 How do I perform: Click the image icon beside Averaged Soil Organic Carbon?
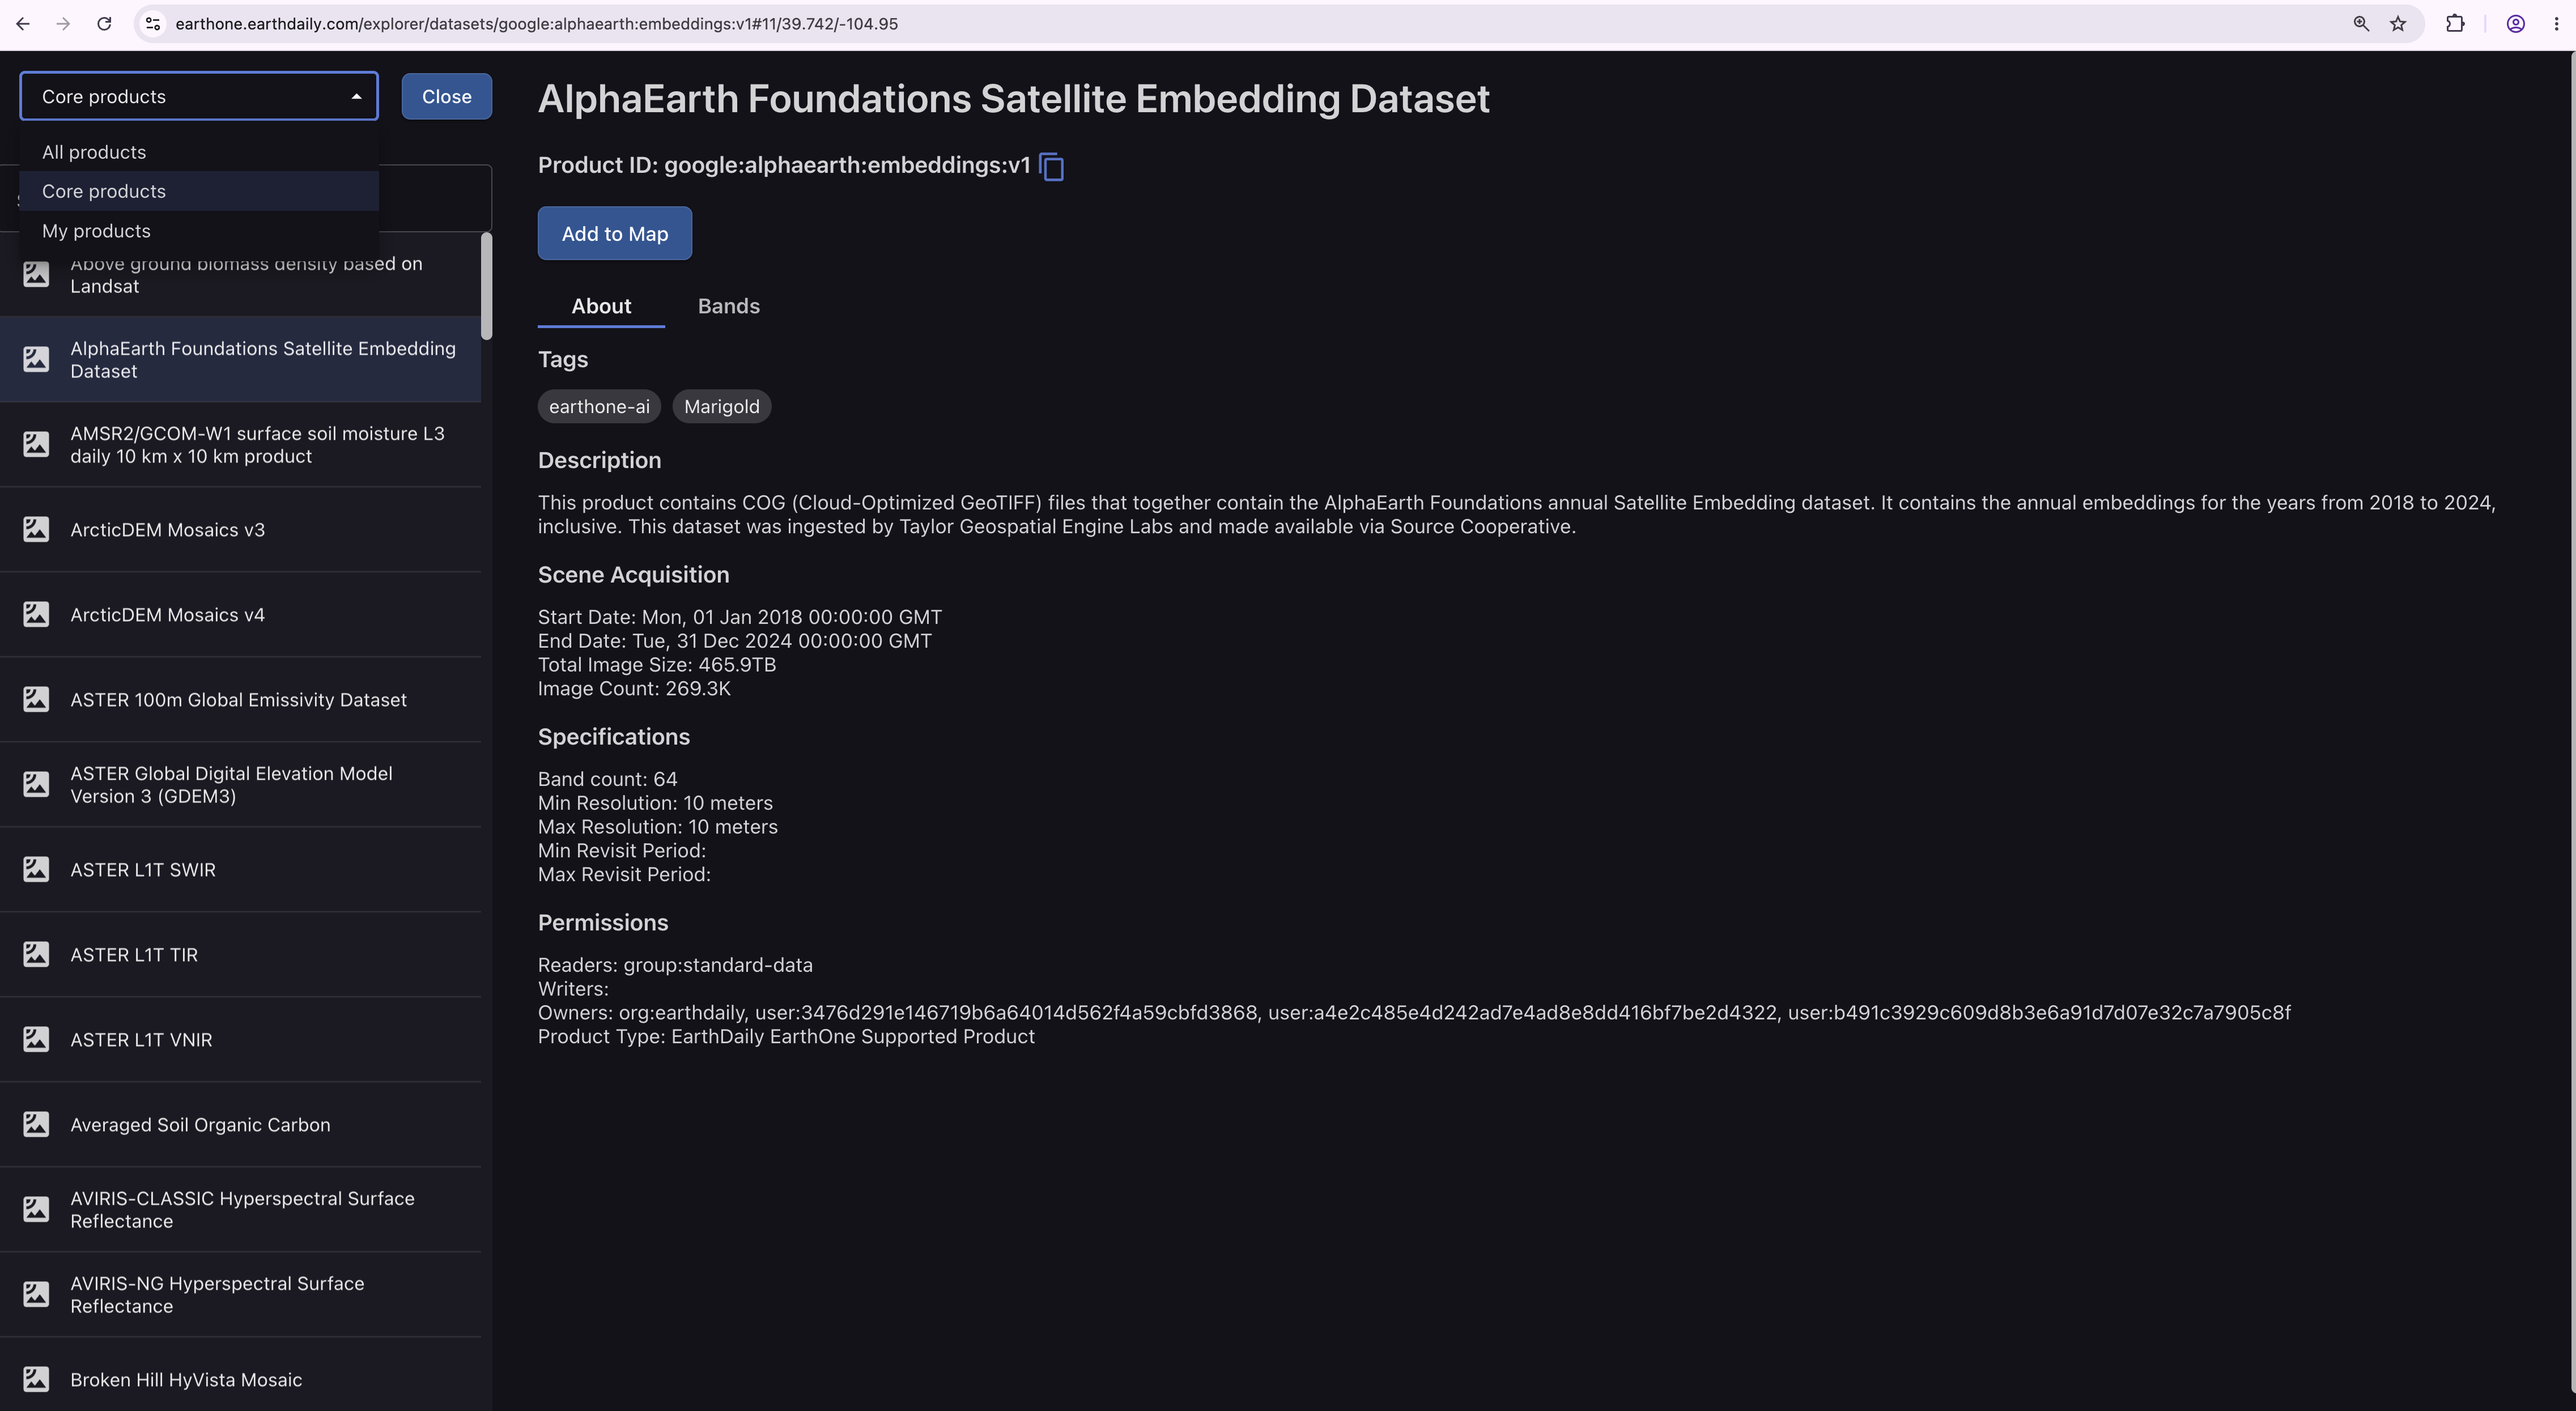coord(36,1124)
